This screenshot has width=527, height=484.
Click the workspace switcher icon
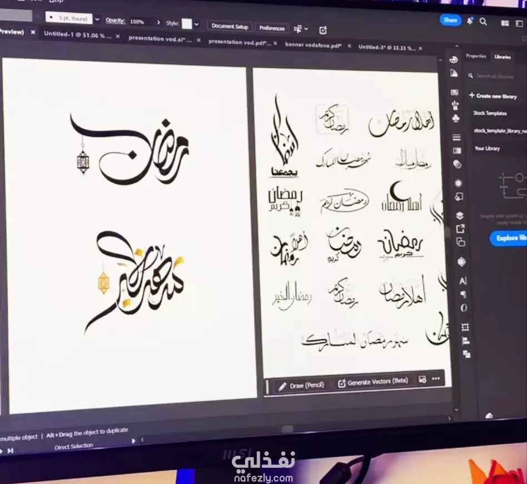tap(519, 23)
